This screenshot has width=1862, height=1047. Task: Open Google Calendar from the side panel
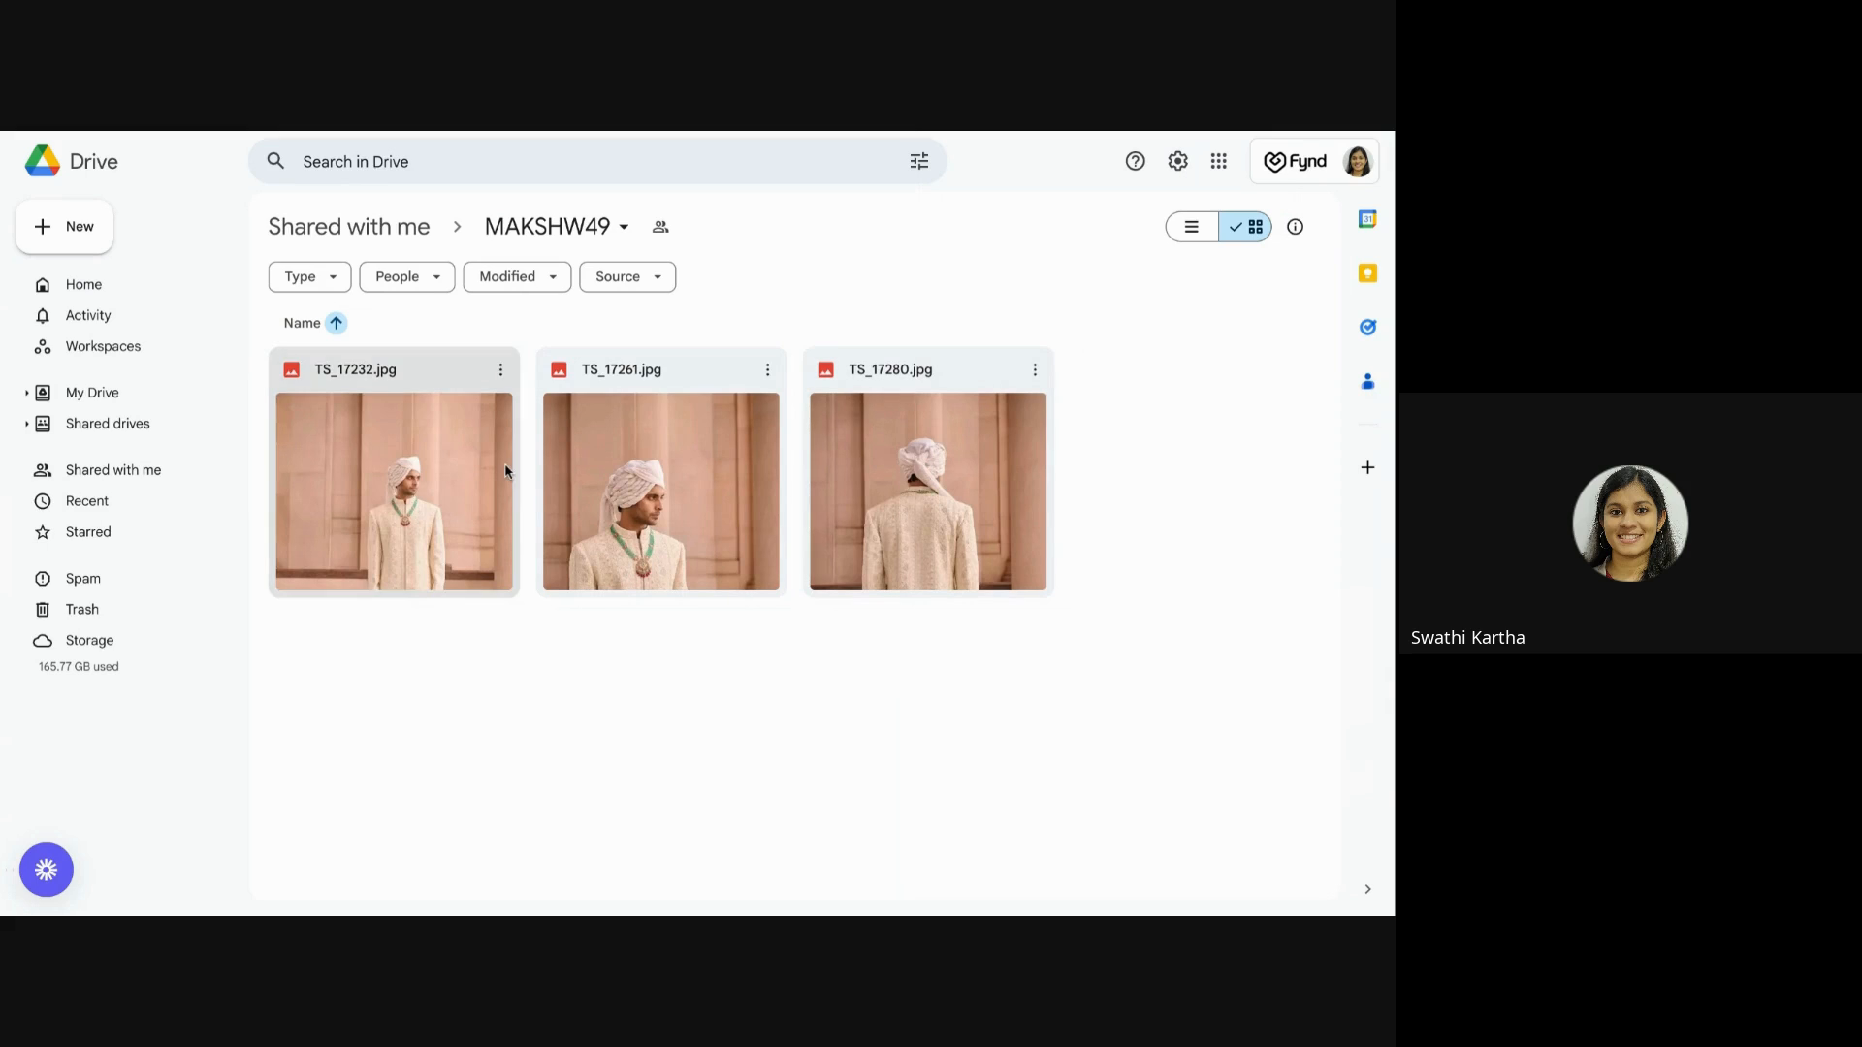(1367, 218)
